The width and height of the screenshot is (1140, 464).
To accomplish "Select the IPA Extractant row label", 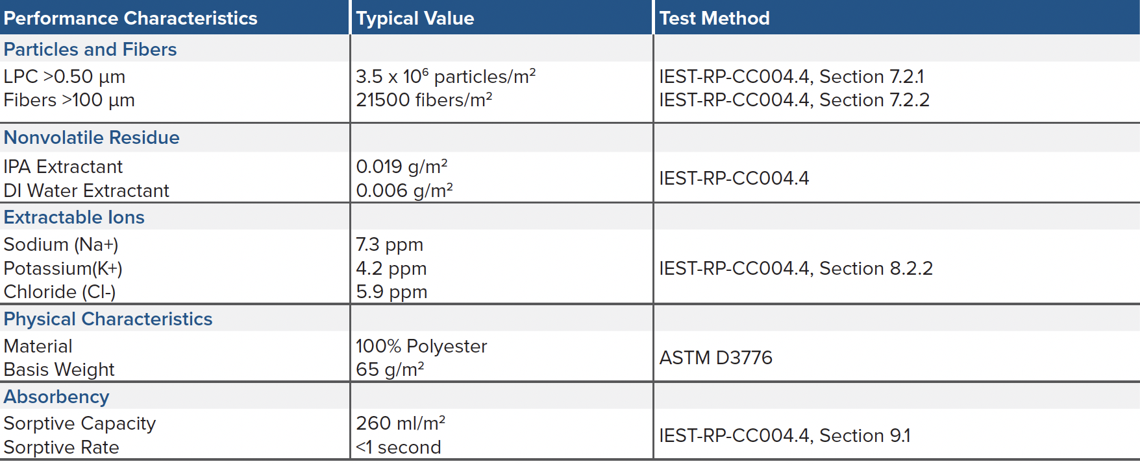I will (63, 167).
